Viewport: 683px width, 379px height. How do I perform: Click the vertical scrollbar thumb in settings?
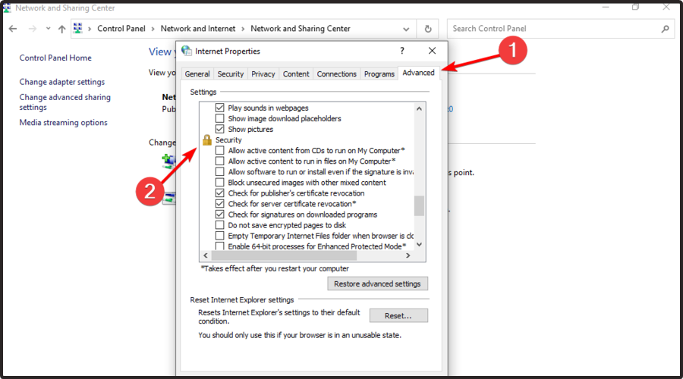[x=419, y=206]
